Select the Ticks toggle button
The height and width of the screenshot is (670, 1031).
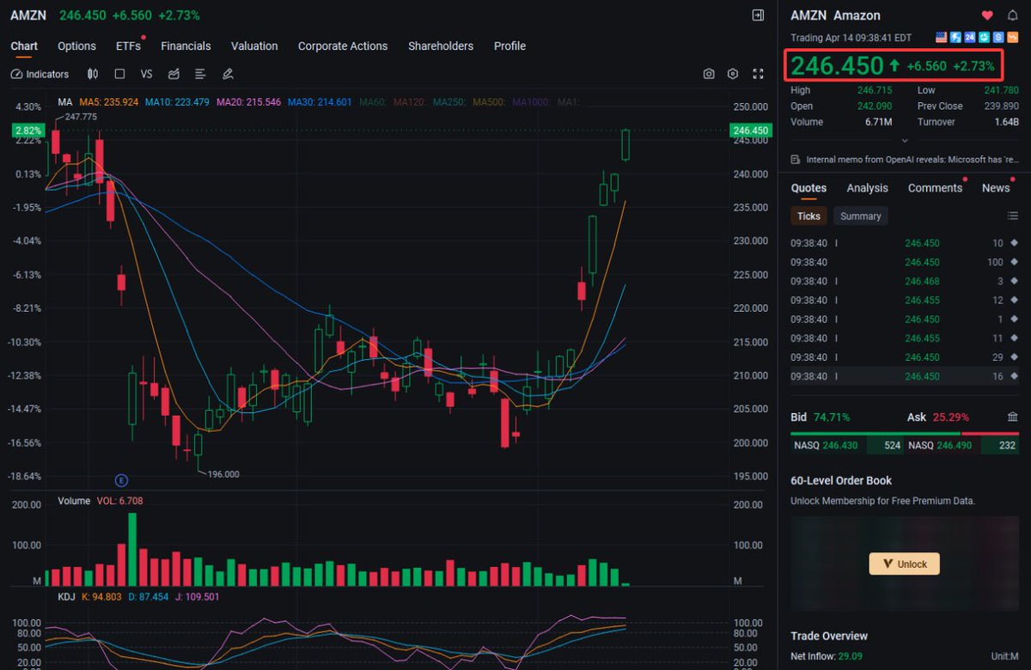click(808, 216)
